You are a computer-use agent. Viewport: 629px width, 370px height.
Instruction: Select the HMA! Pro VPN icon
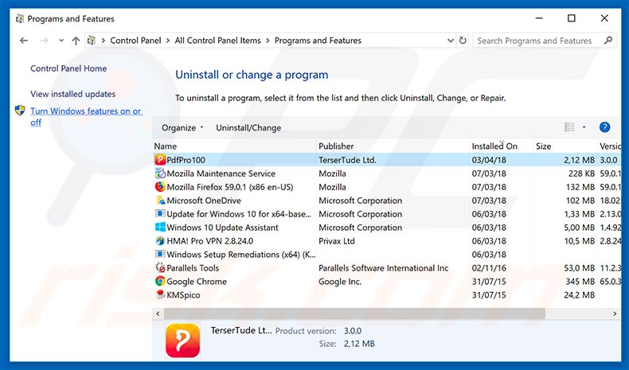pos(160,241)
